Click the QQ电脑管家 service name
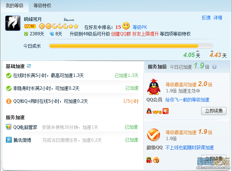This screenshot has width=232, height=171. click(x=25, y=127)
